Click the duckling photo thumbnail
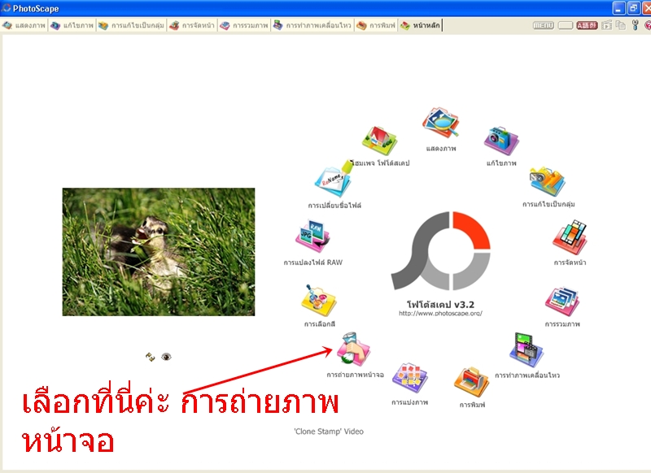 click(159, 252)
